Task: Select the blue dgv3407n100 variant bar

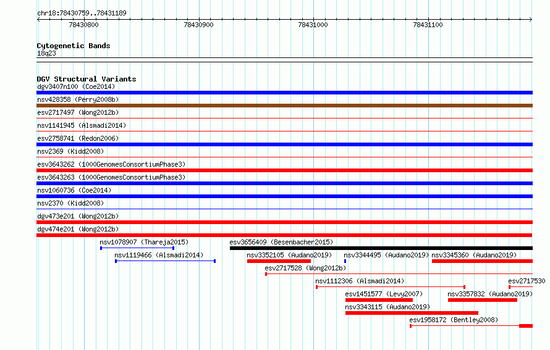Action: 284,93
